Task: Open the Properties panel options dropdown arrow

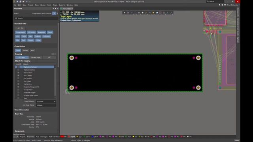Action: (53, 9)
